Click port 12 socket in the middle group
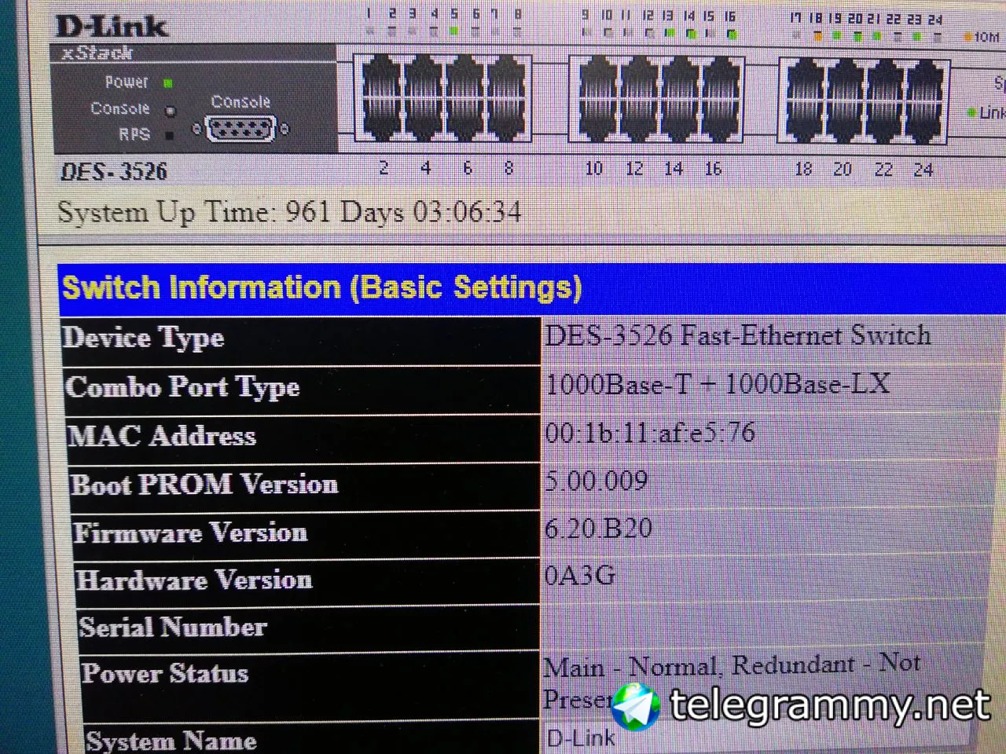This screenshot has width=1006, height=754. click(639, 120)
